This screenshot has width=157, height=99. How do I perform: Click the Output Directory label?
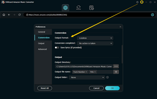click(x=63, y=62)
